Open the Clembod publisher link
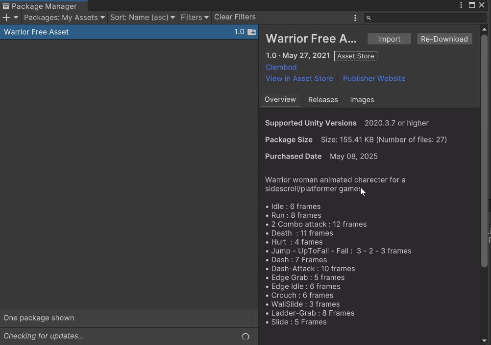 click(281, 67)
